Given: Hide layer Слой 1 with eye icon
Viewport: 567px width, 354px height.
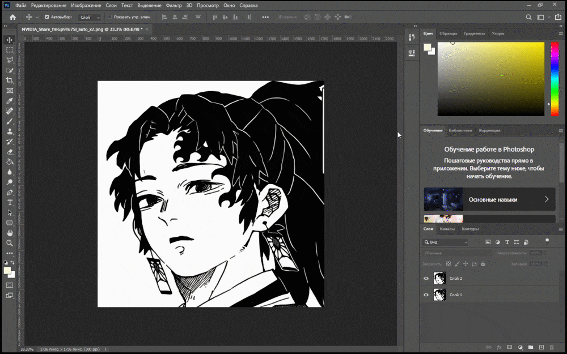Looking at the screenshot, I should (426, 295).
